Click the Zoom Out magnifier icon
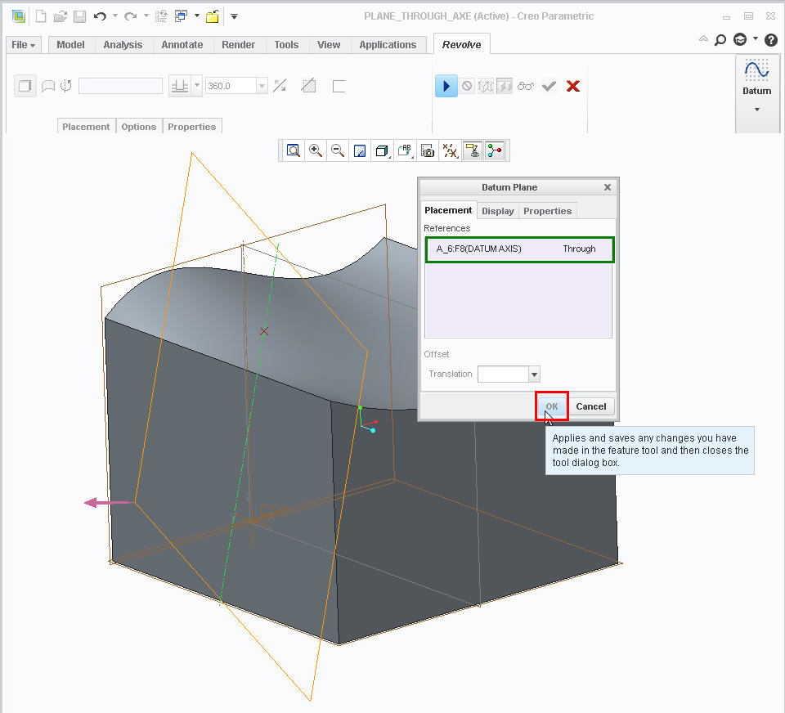Image resolution: width=785 pixels, height=713 pixels. pyautogui.click(x=337, y=150)
